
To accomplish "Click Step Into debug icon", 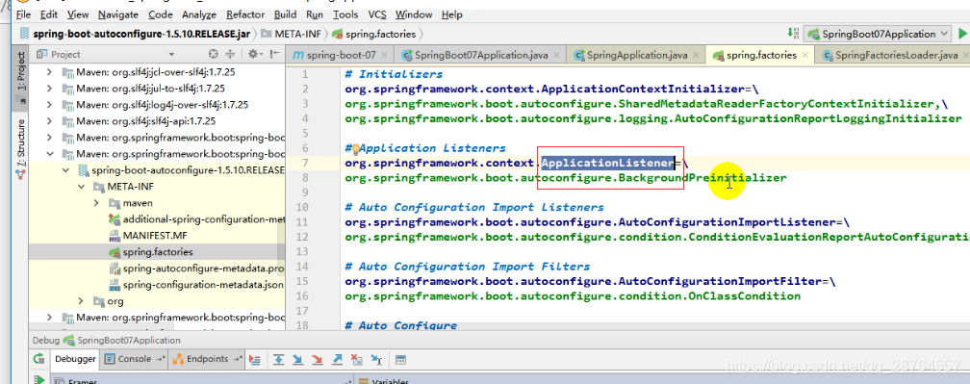I will [298, 359].
